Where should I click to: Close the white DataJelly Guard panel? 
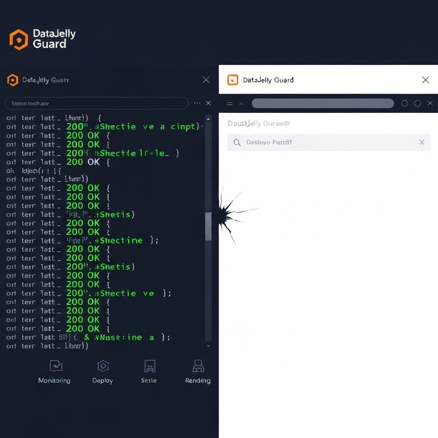tap(425, 80)
